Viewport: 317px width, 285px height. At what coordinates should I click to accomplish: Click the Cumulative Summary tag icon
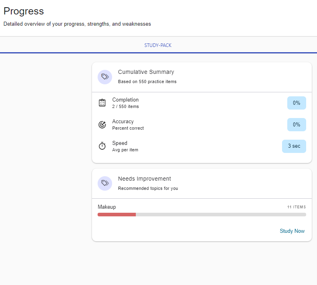coord(105,77)
